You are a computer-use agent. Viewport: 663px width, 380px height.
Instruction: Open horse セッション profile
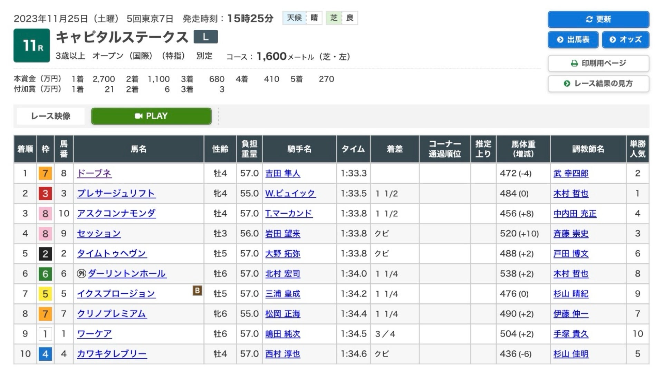pos(99,233)
